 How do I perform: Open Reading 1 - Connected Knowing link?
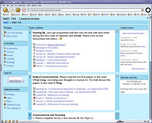pos(51,60)
